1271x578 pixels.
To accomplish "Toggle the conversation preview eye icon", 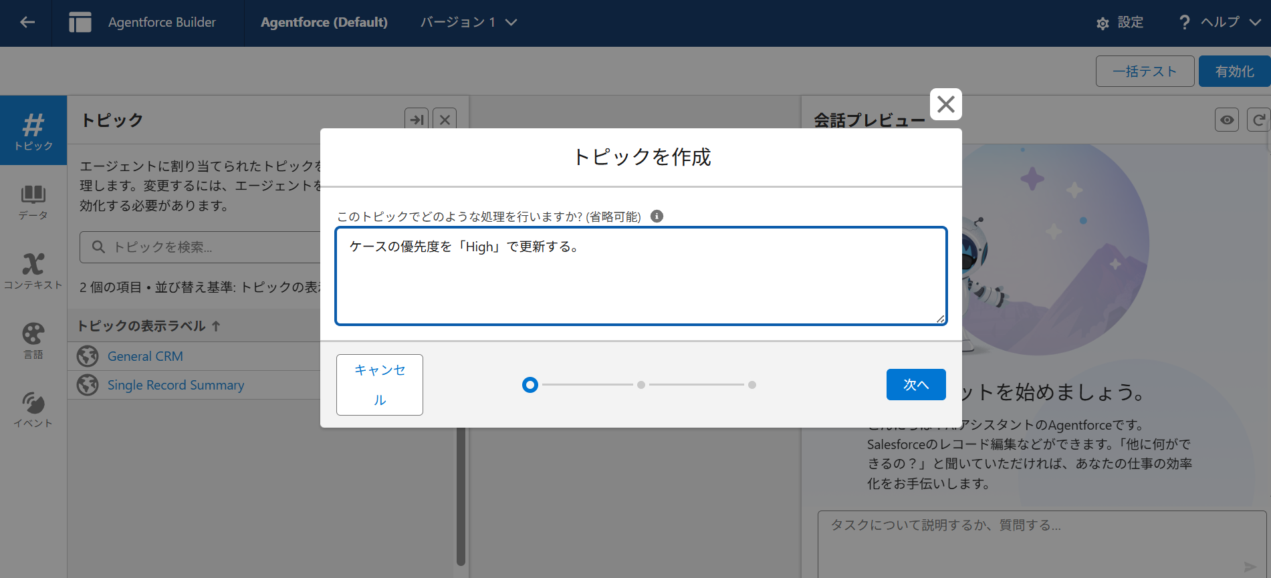I will click(1227, 120).
